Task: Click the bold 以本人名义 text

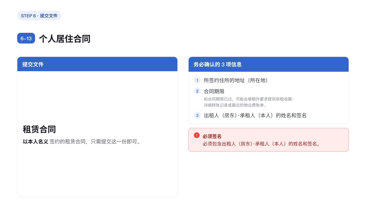Action: pyautogui.click(x=36, y=142)
